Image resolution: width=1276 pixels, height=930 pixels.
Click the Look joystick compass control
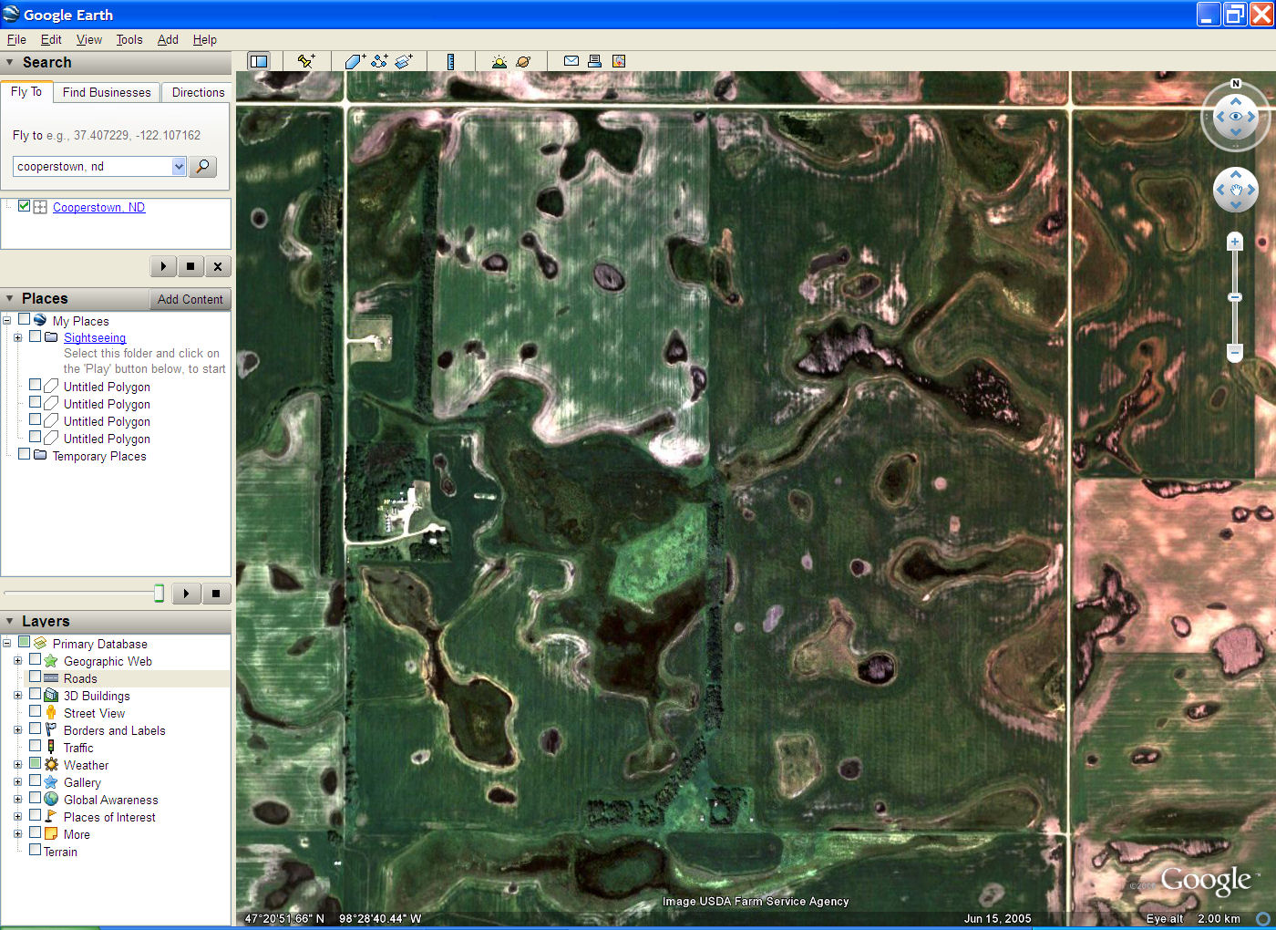(1236, 117)
